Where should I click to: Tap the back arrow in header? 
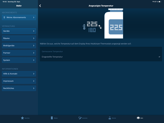[40, 6]
